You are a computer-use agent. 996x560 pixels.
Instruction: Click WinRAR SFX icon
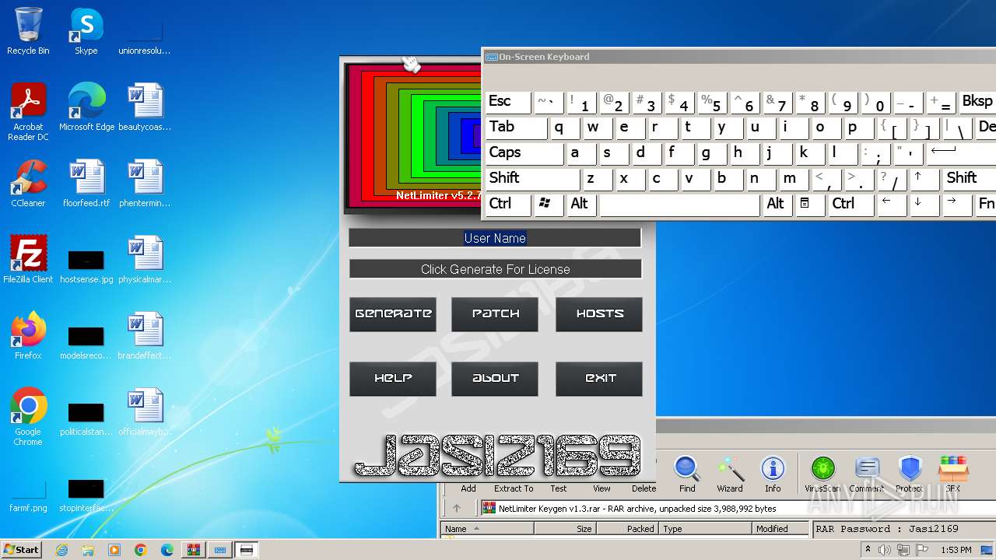[x=953, y=474]
